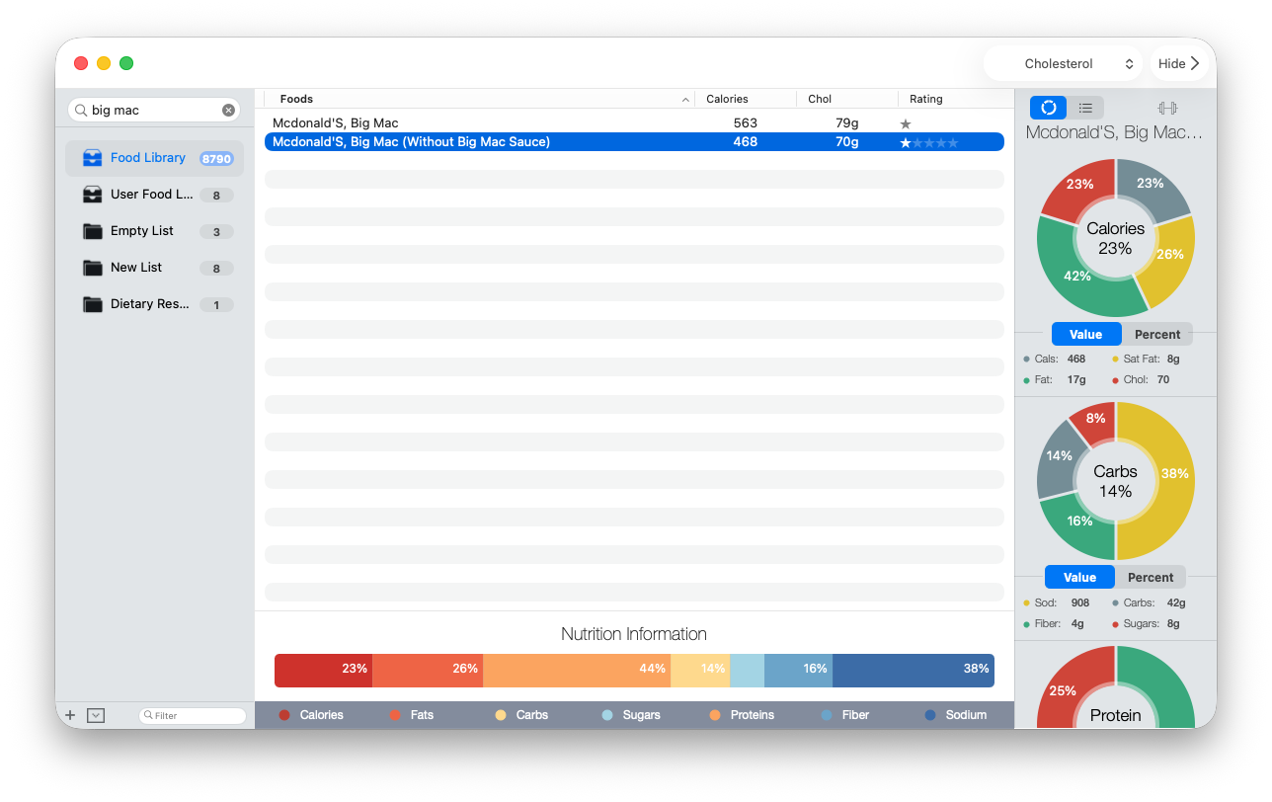The height and width of the screenshot is (802, 1272).
Task: Click the Carbs legend dot
Action: 501,715
